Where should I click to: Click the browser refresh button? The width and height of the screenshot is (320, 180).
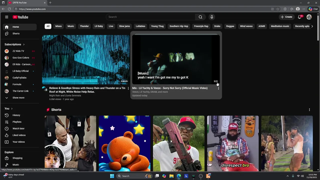[9, 9]
